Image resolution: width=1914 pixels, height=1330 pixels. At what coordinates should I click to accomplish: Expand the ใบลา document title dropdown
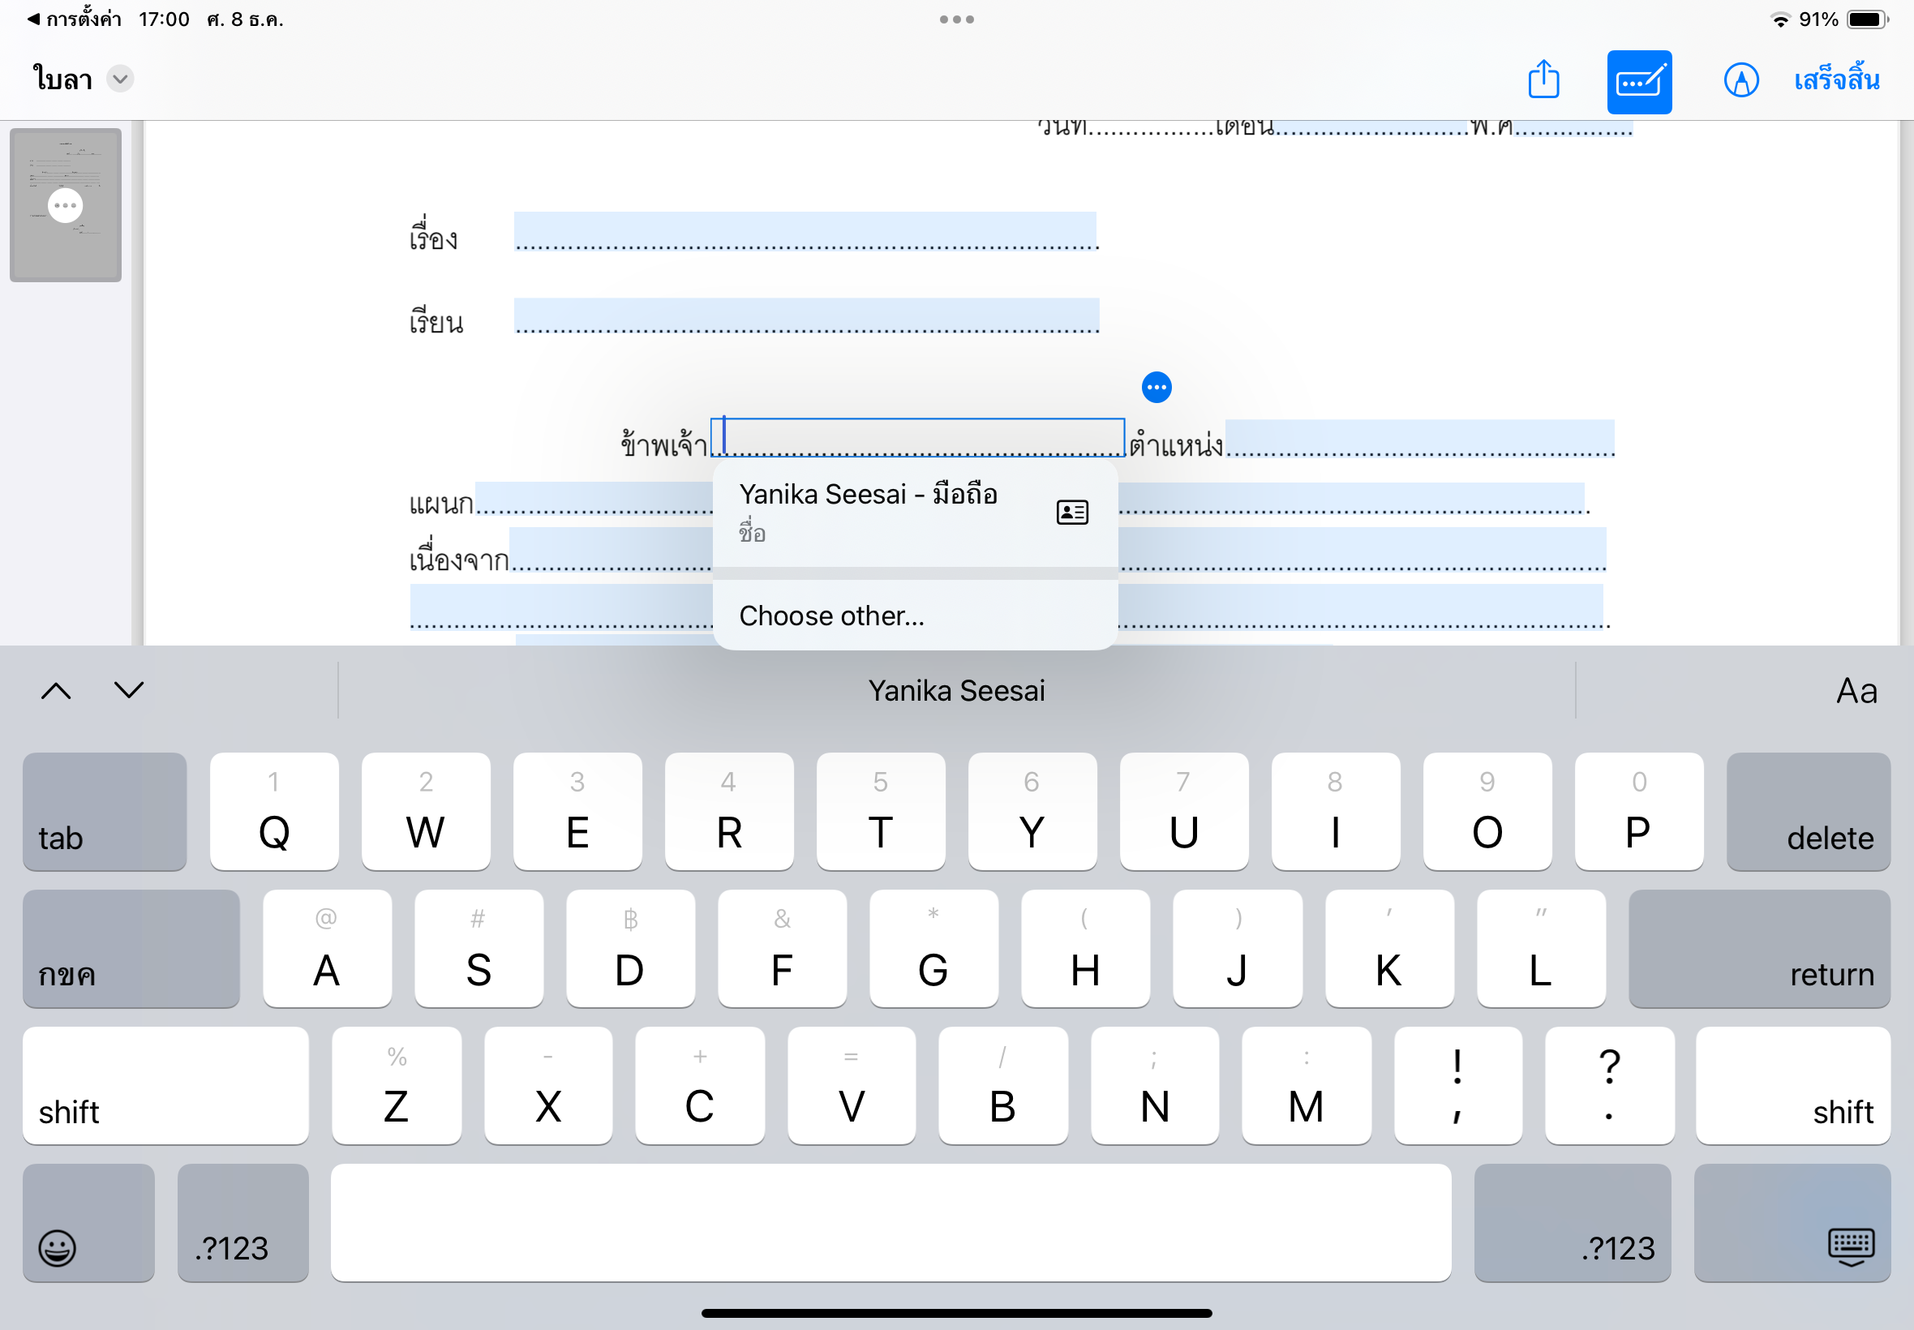coord(121,79)
